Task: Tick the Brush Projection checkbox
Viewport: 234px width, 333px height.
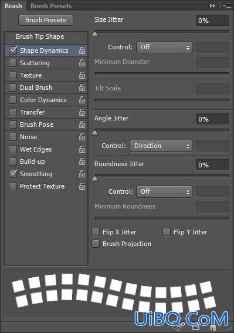Action: click(96, 244)
